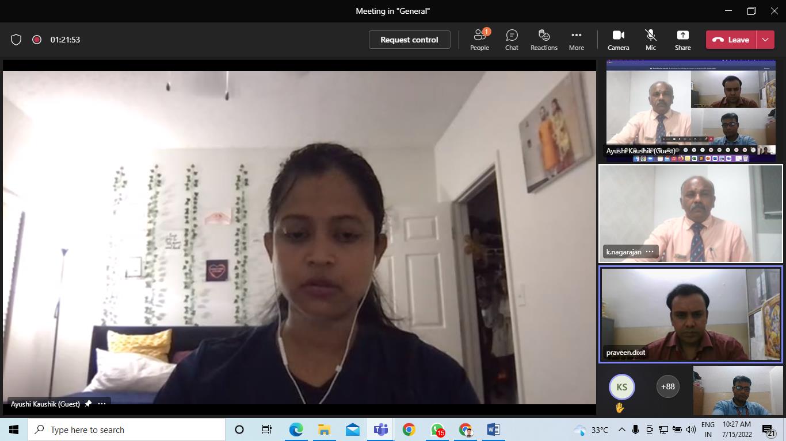Click the Request control button
The width and height of the screenshot is (786, 441).
click(409, 40)
